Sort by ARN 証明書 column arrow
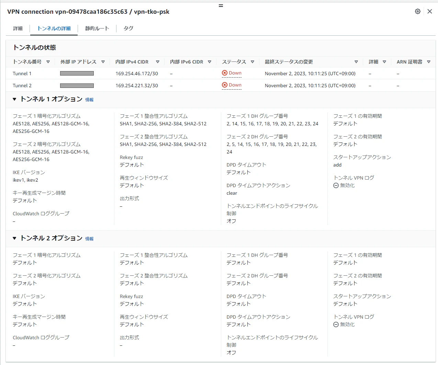 pyautogui.click(x=429, y=62)
